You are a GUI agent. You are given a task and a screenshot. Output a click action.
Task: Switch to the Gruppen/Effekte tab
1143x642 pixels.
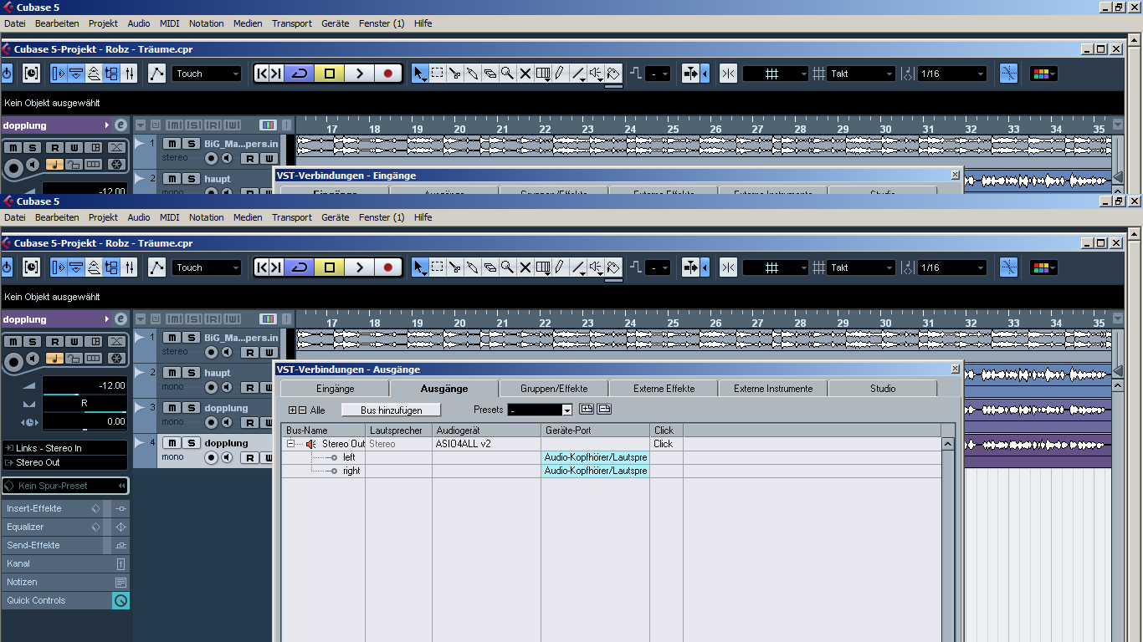point(554,389)
